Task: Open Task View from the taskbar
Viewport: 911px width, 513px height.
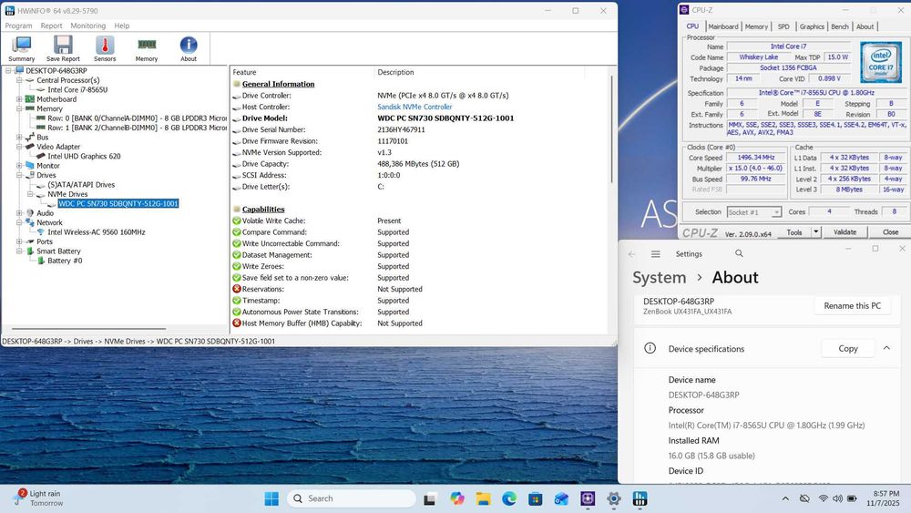Action: coord(430,498)
